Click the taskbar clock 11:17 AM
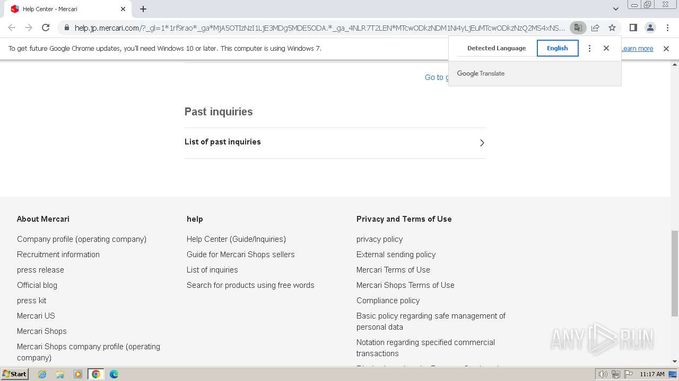 pos(652,374)
